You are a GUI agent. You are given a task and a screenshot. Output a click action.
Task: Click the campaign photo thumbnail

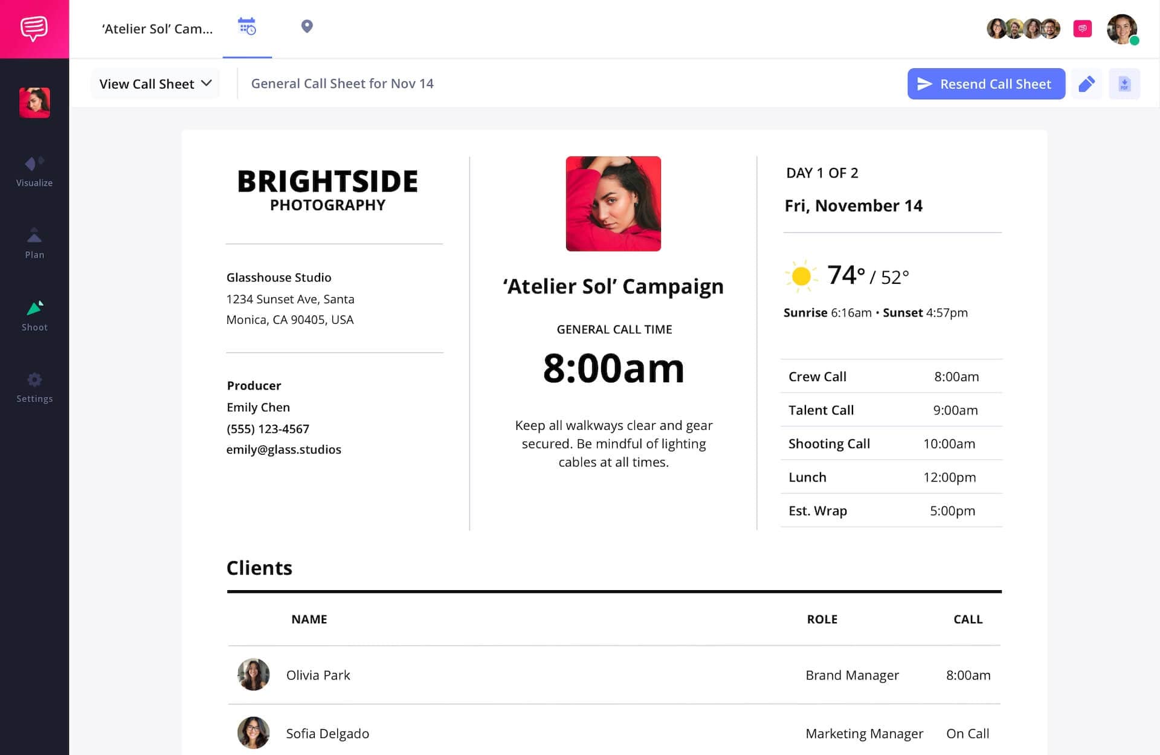(x=613, y=204)
